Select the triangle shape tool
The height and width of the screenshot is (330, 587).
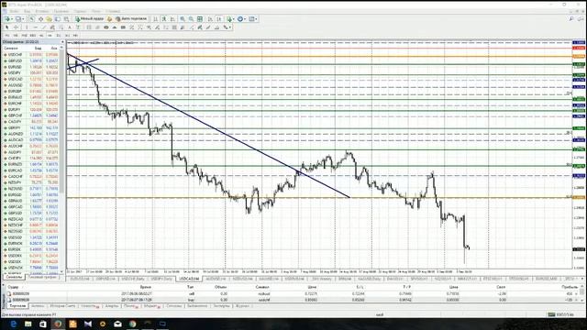coord(114,27)
